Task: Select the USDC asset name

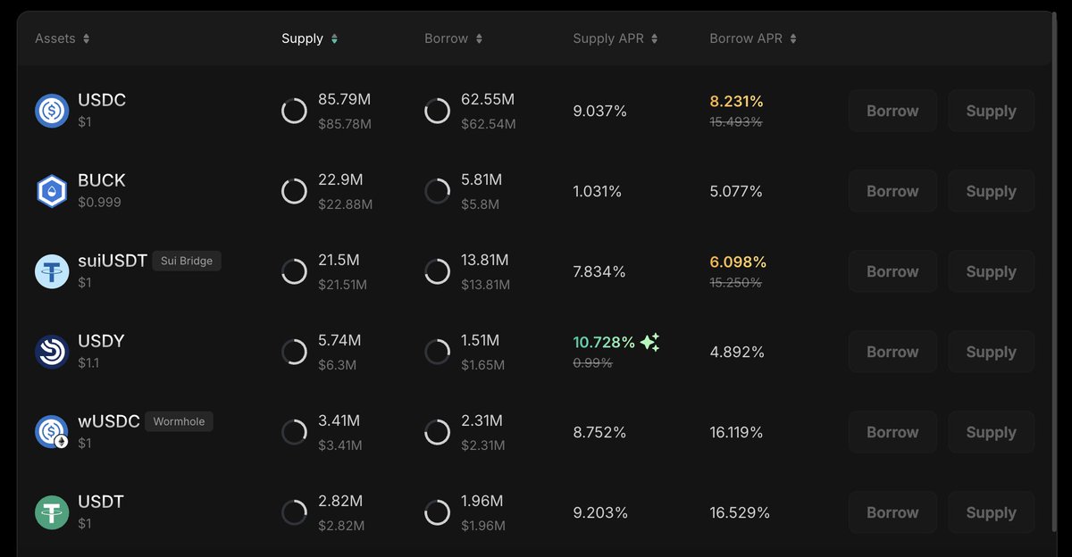Action: click(x=102, y=100)
